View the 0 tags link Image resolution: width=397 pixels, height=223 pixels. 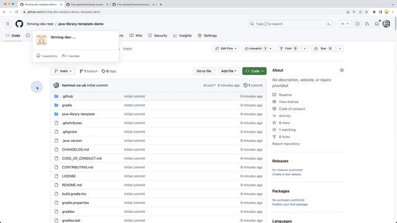109,71
